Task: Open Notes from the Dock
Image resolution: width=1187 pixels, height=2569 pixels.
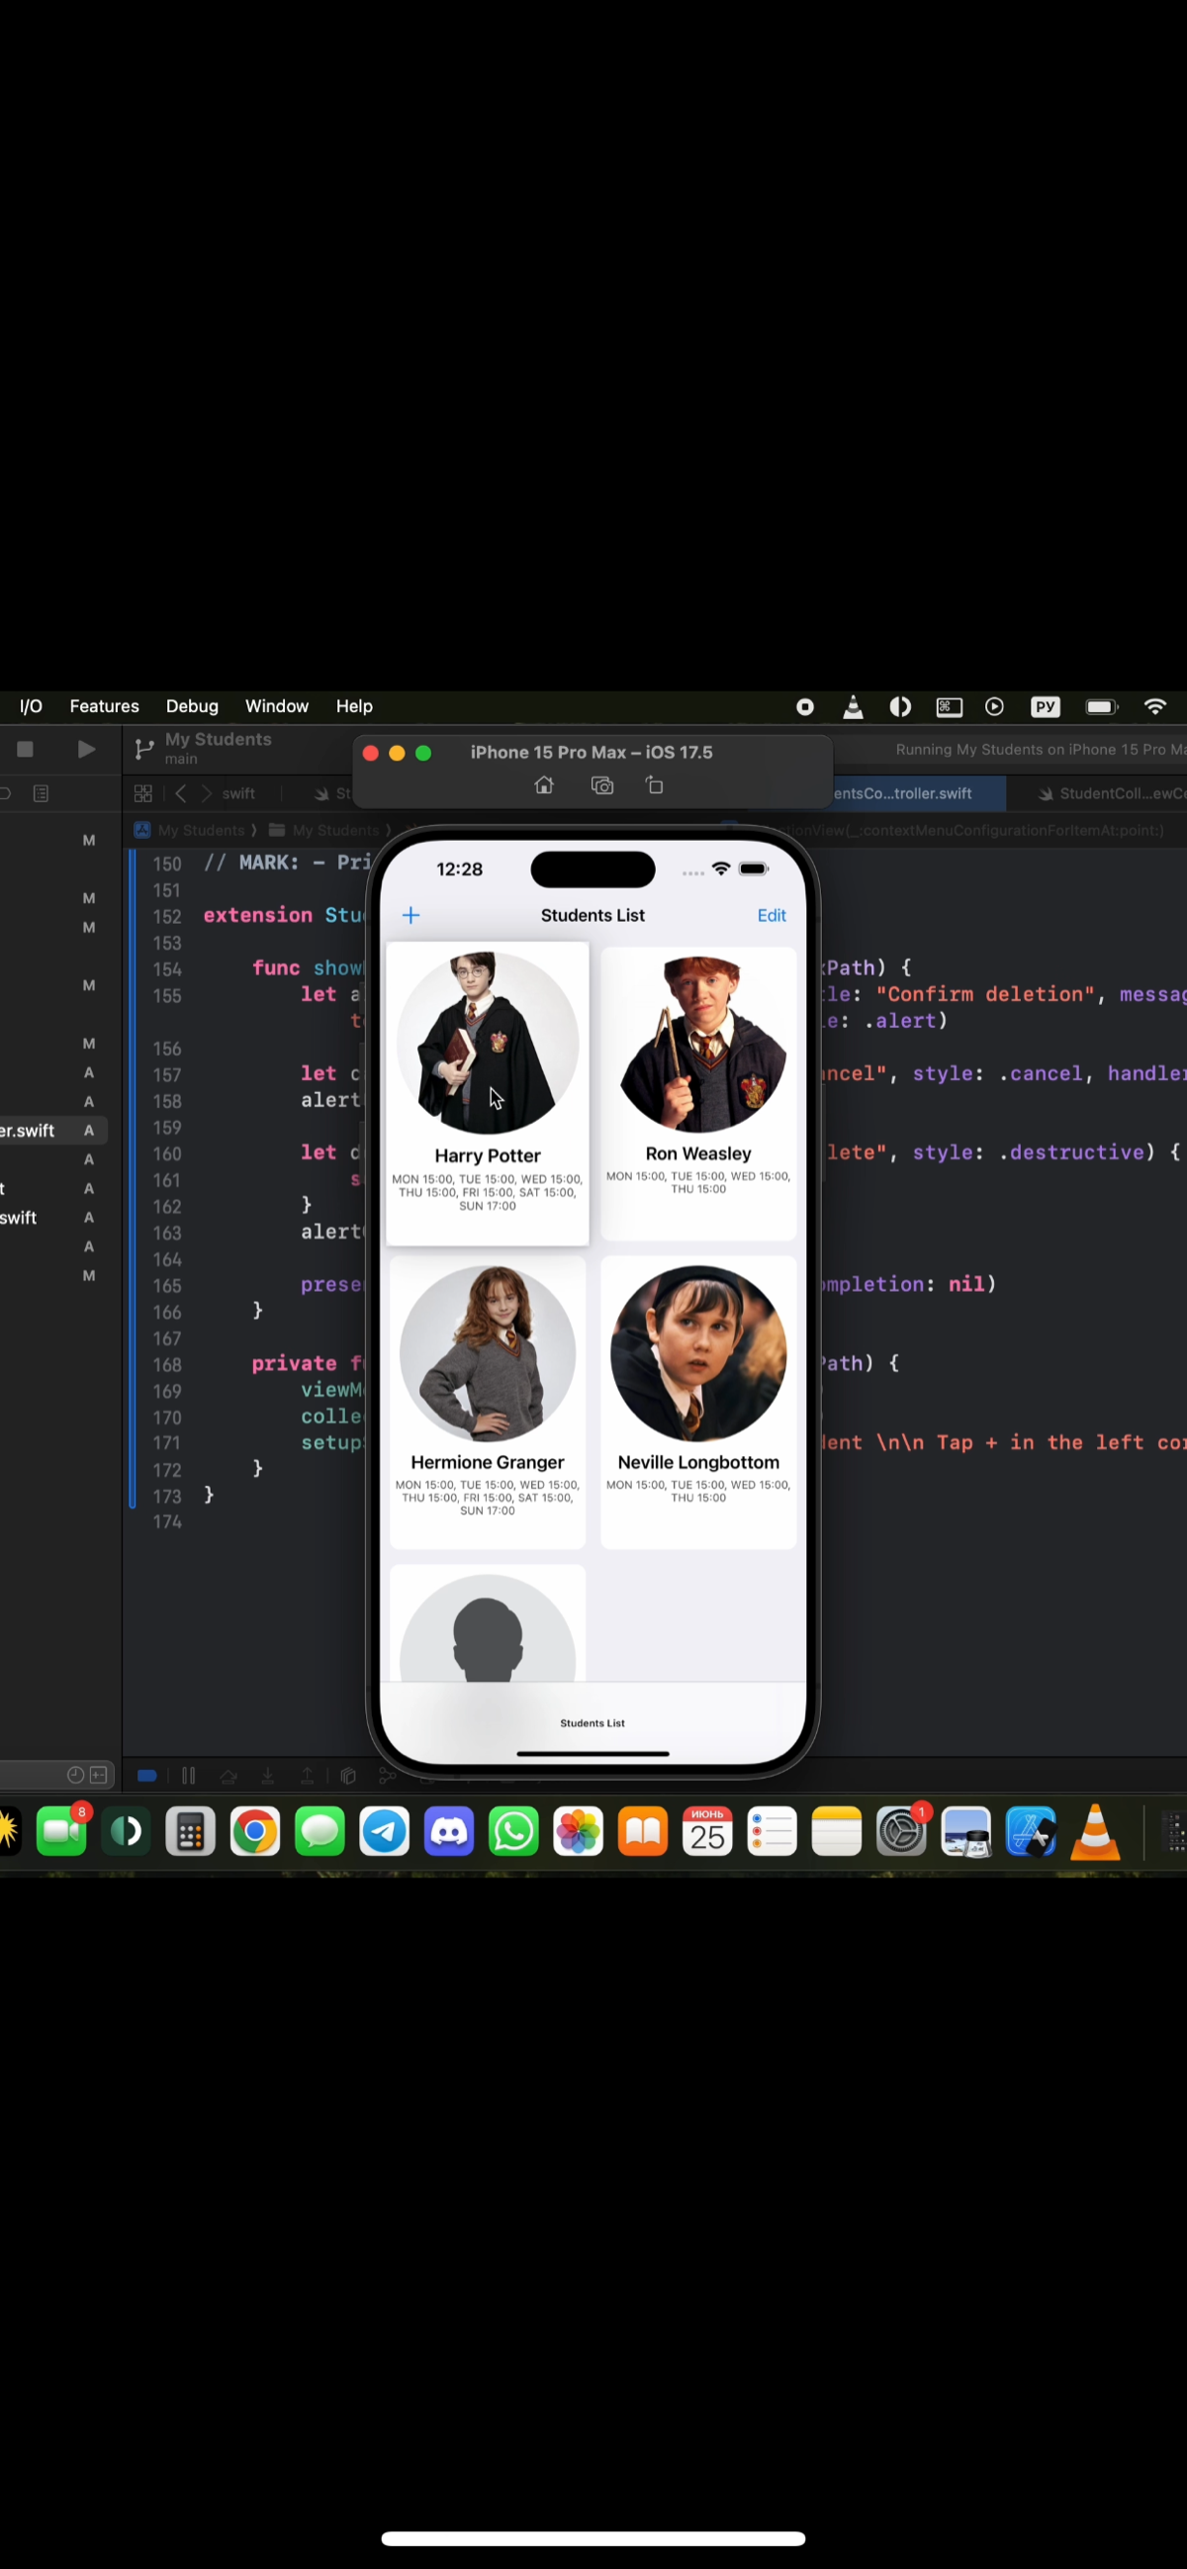Action: (837, 1830)
